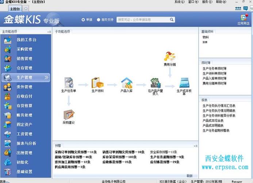The width and height of the screenshot is (253, 183).
Task: Open the 主功能选项 panel dropdown menu
Action: tap(49, 32)
